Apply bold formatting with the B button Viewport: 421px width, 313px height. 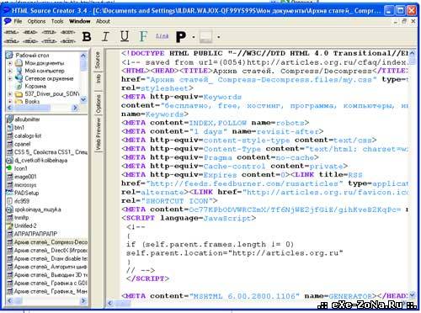pos(87,36)
